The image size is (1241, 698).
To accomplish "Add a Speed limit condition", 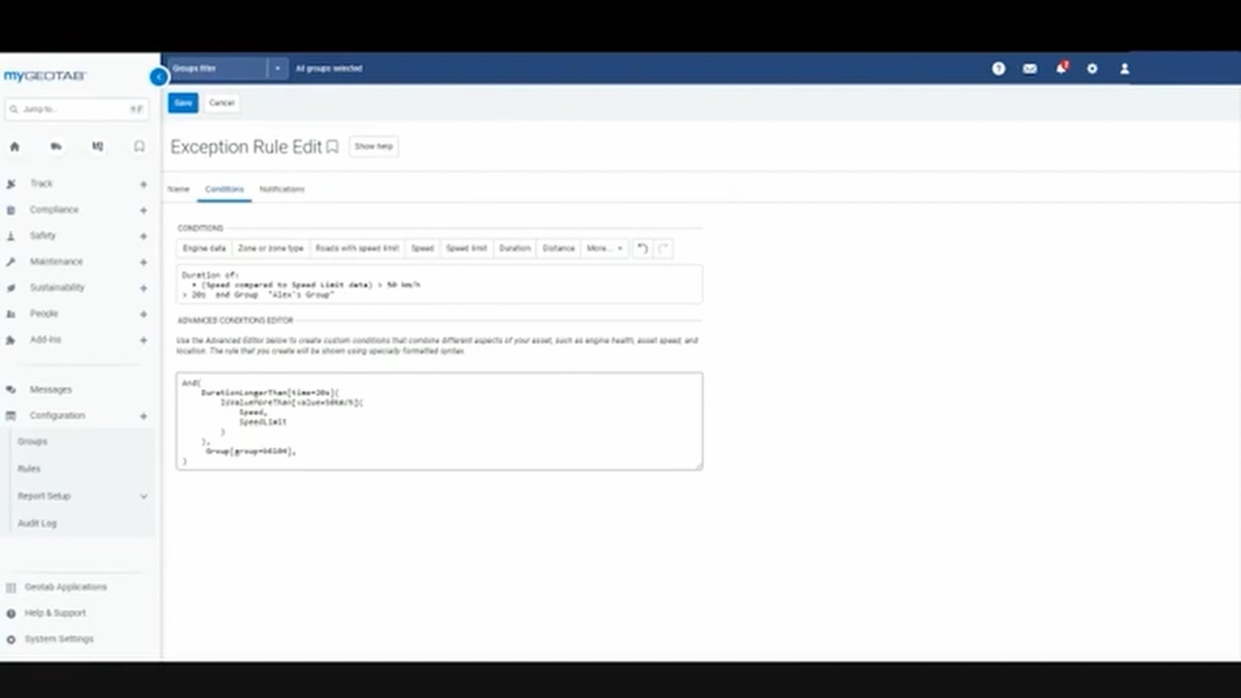I will (x=466, y=248).
